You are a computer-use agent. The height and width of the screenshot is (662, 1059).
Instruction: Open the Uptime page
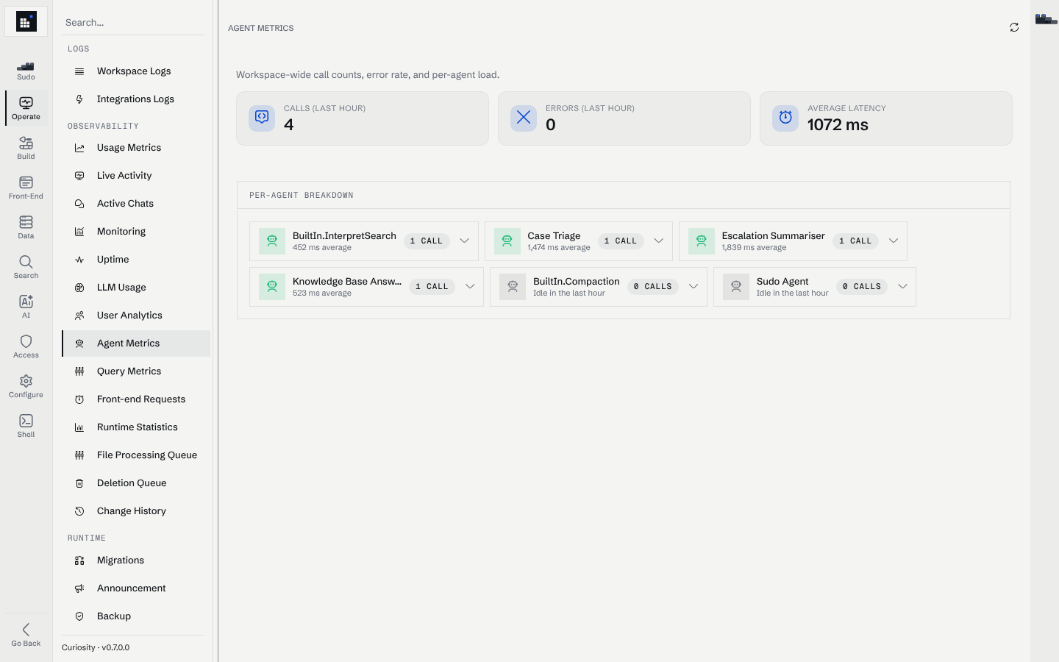click(136, 260)
